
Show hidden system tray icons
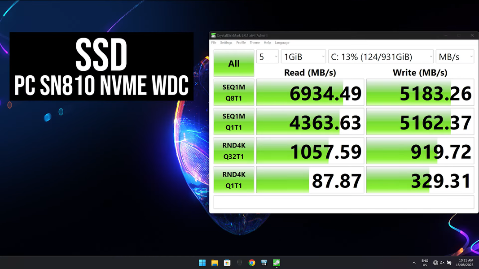[x=414, y=263]
